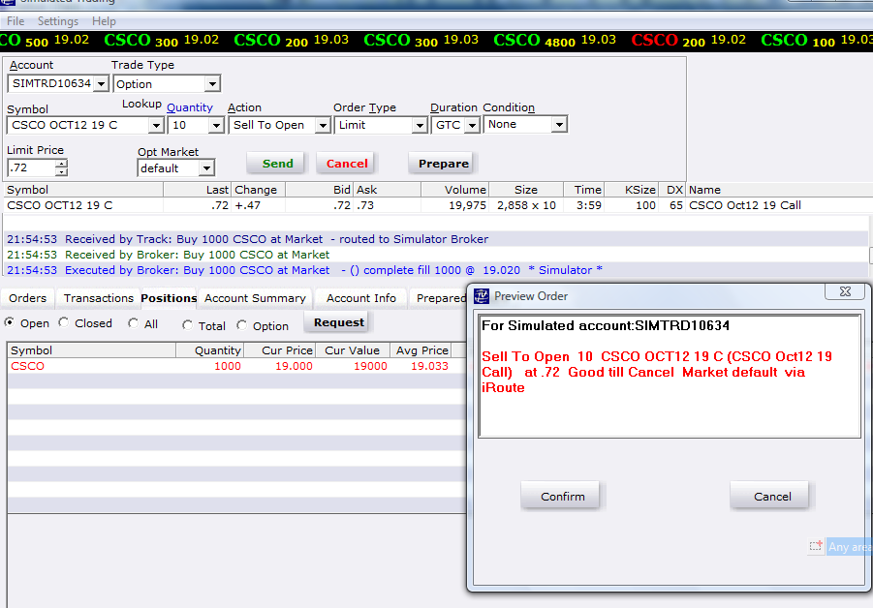
Task: Open the File menu
Action: coord(16,21)
